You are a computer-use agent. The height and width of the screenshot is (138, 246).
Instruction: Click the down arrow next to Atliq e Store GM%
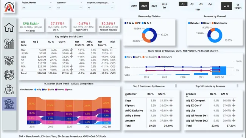171,115
